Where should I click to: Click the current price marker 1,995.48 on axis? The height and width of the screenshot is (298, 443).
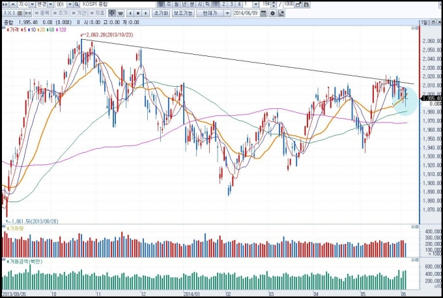431,98
